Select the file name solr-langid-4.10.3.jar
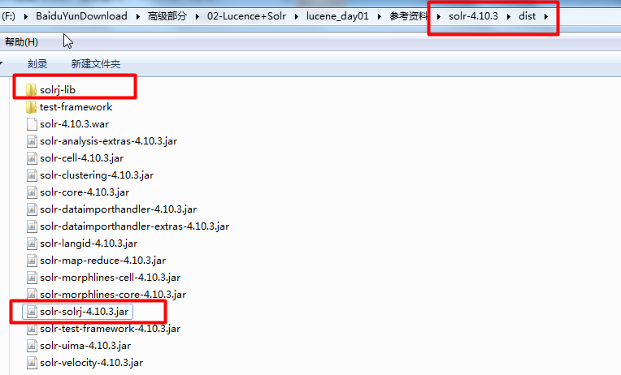 tap(89, 244)
